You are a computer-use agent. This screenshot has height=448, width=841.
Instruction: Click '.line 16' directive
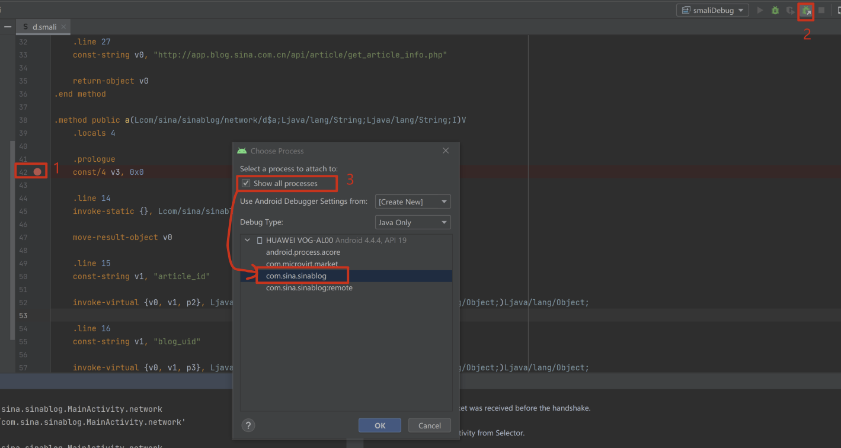pyautogui.click(x=91, y=329)
